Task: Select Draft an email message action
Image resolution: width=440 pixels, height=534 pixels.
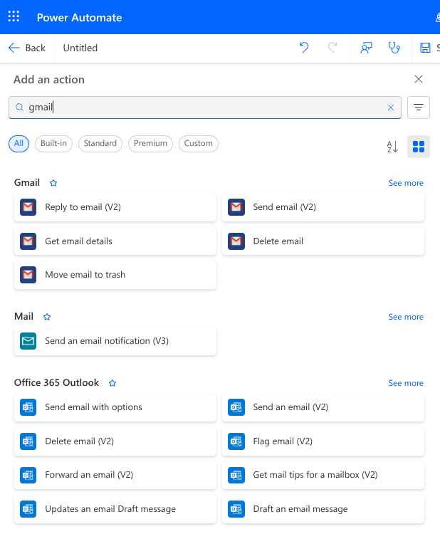Action: pos(323,509)
